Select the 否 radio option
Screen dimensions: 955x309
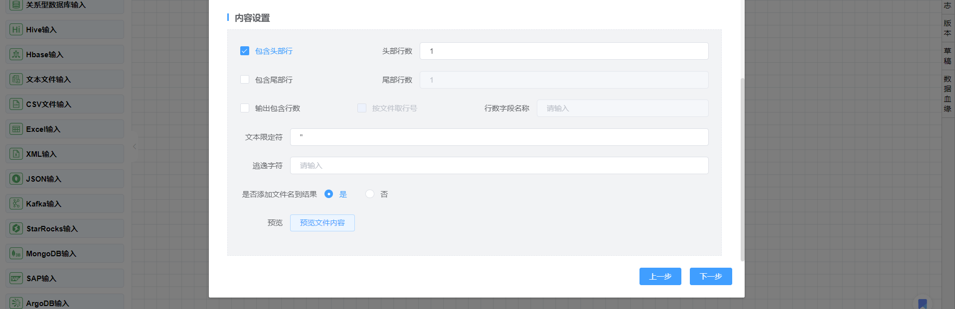tap(370, 194)
